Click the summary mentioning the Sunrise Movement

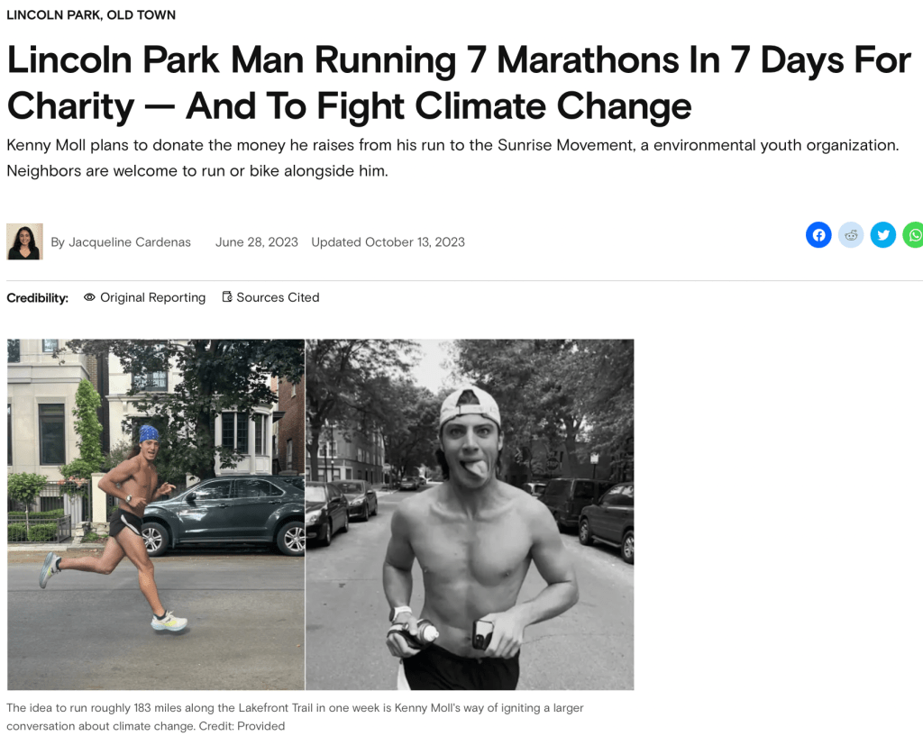click(x=452, y=158)
